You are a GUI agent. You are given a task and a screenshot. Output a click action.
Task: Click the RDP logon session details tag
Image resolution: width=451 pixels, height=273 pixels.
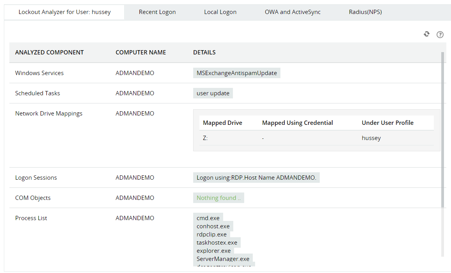[x=256, y=177]
